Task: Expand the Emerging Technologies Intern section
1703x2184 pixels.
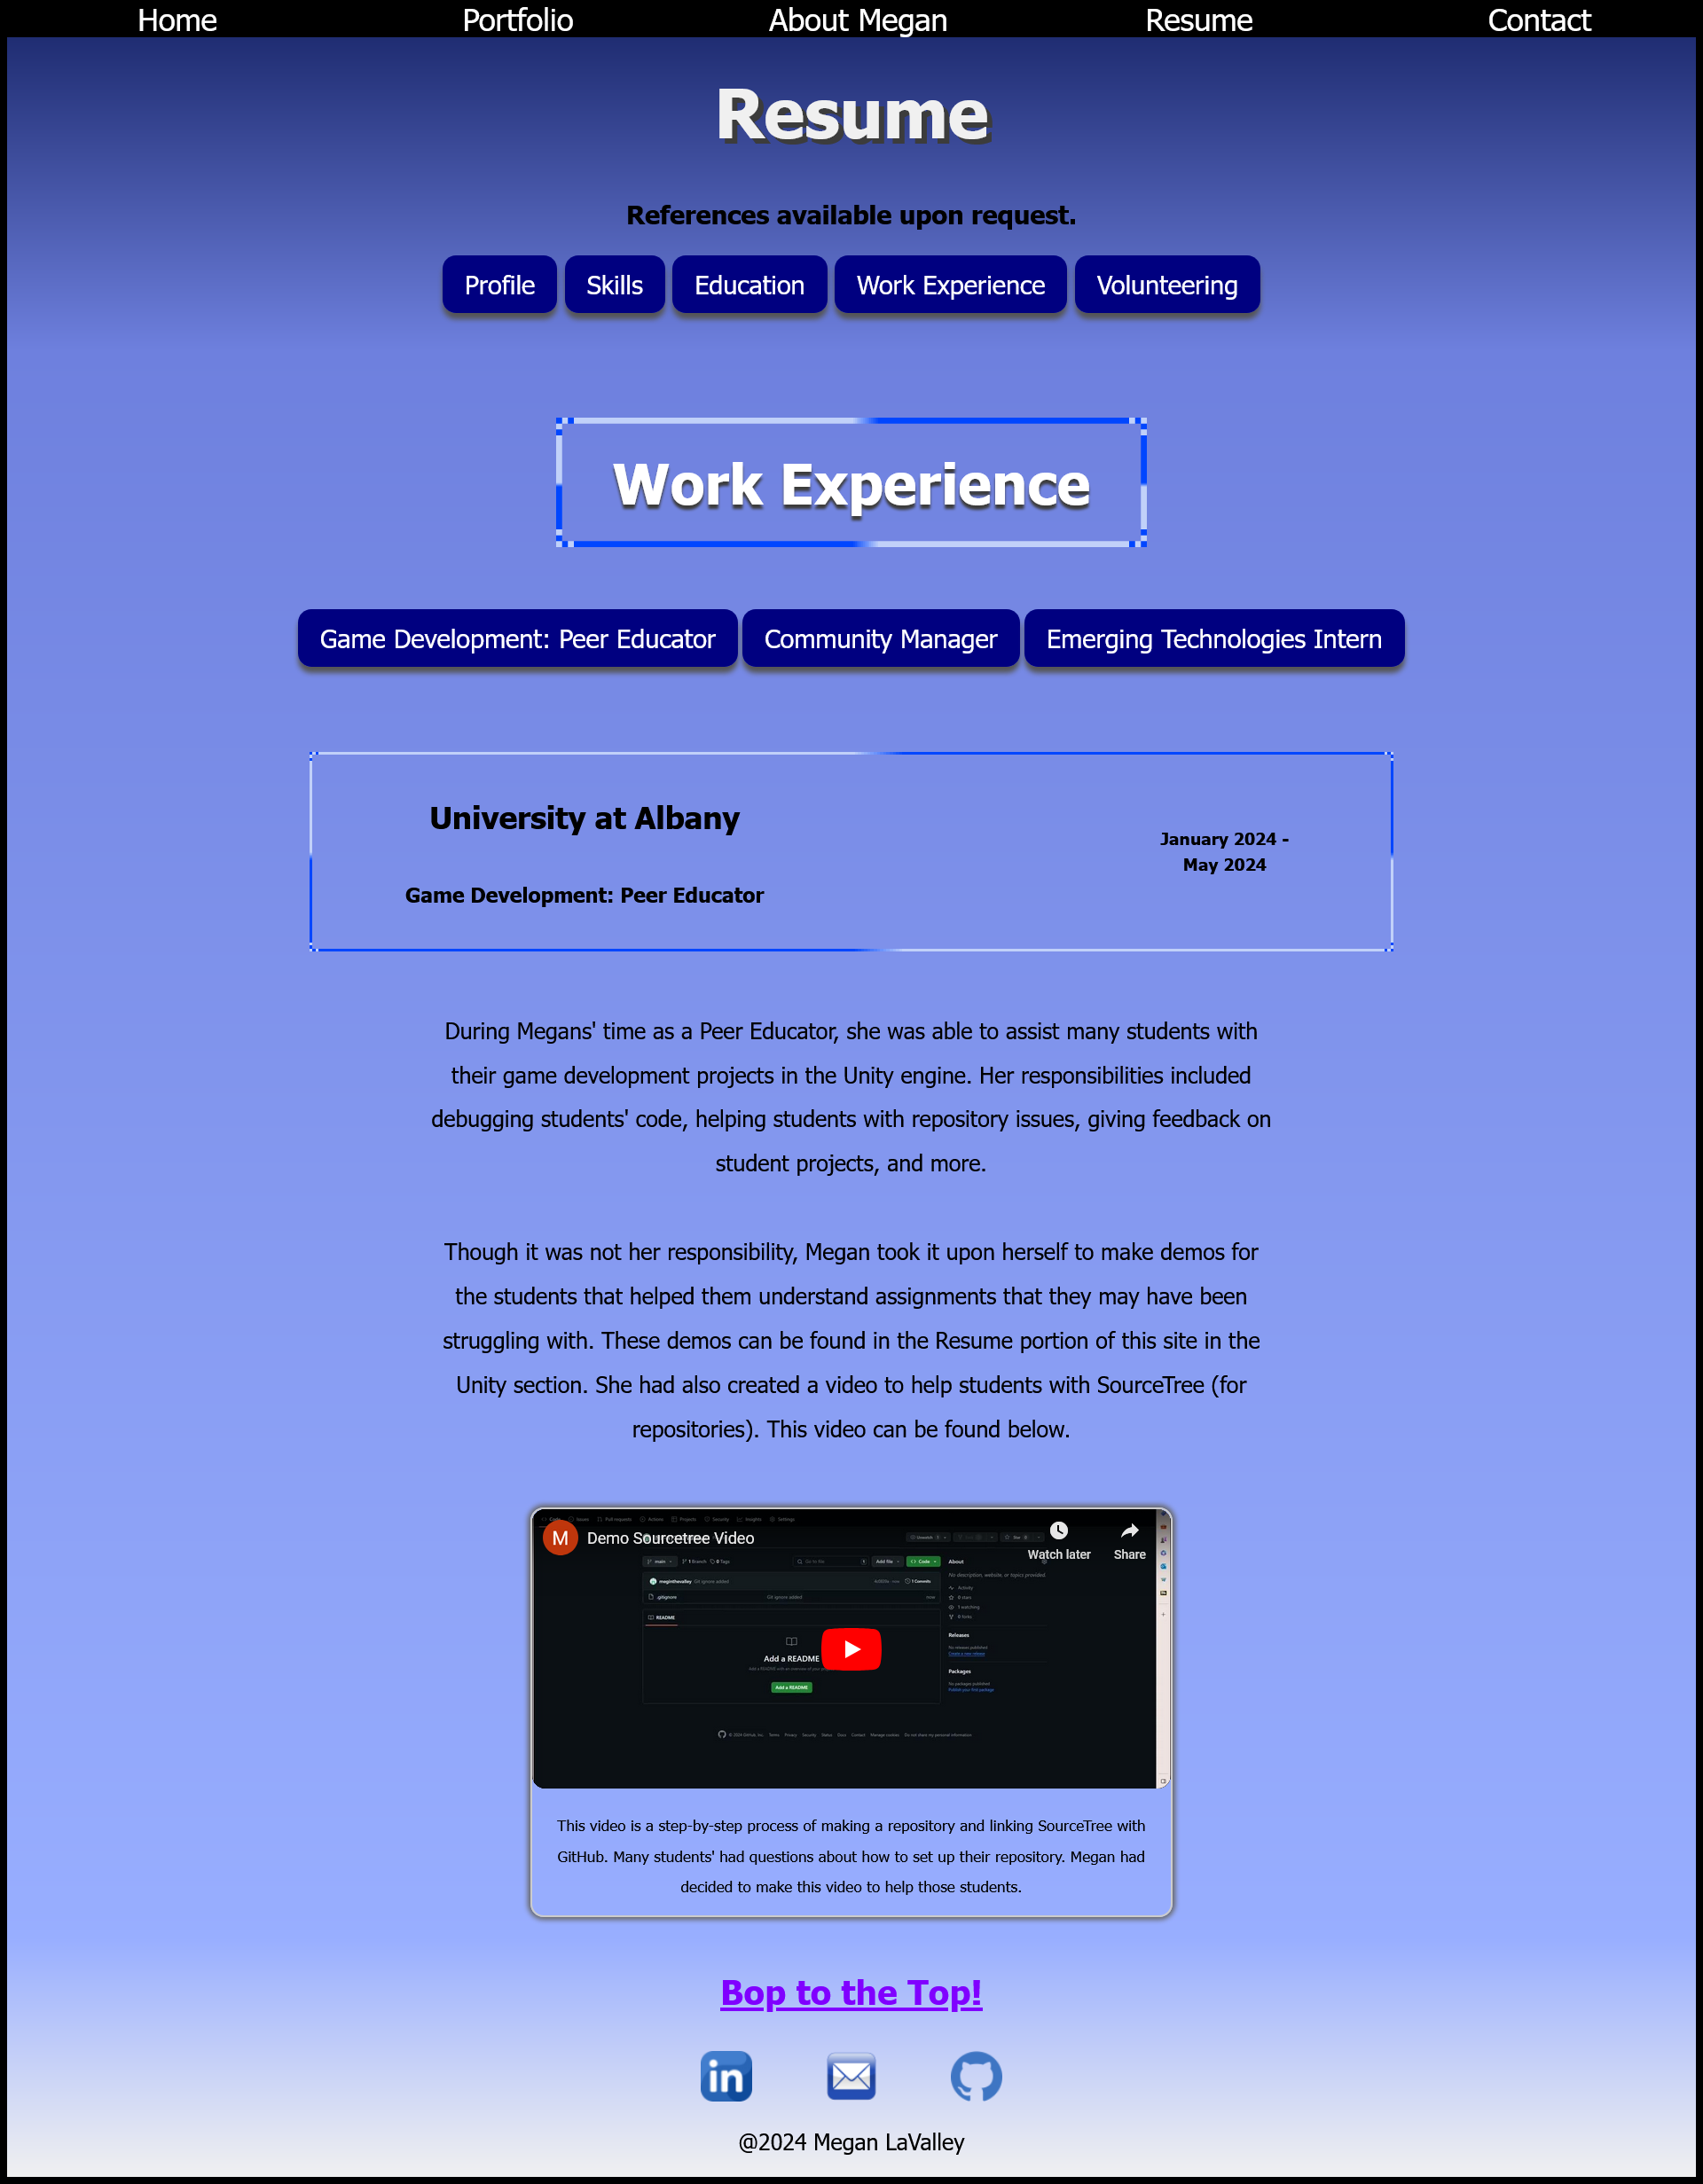Action: (x=1213, y=638)
